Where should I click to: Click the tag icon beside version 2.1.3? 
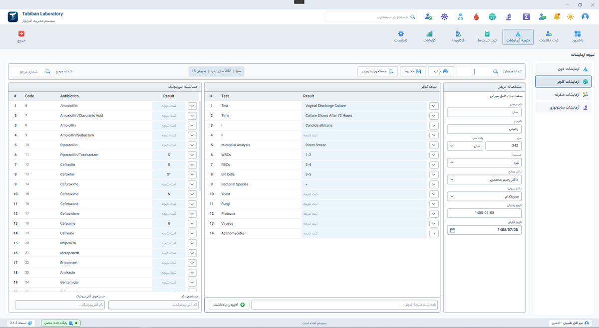click(29, 323)
